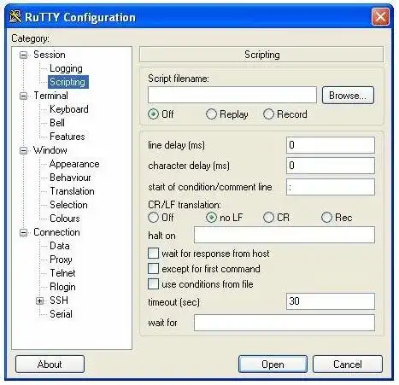Open the Data settings

pos(60,246)
